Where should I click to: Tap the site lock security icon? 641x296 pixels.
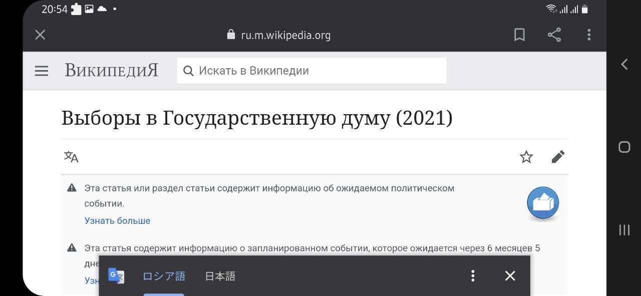231,34
